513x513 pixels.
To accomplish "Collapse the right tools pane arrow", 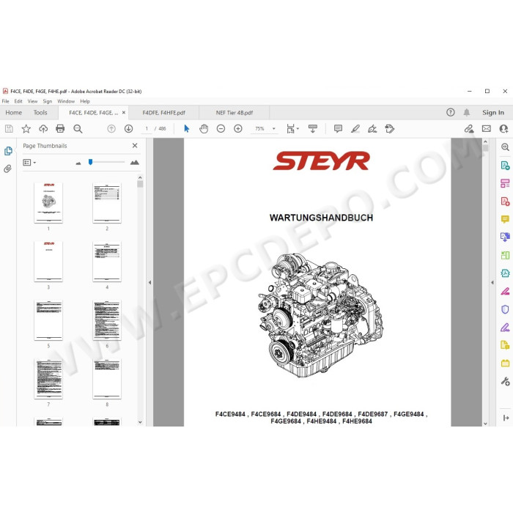I will pyautogui.click(x=492, y=282).
